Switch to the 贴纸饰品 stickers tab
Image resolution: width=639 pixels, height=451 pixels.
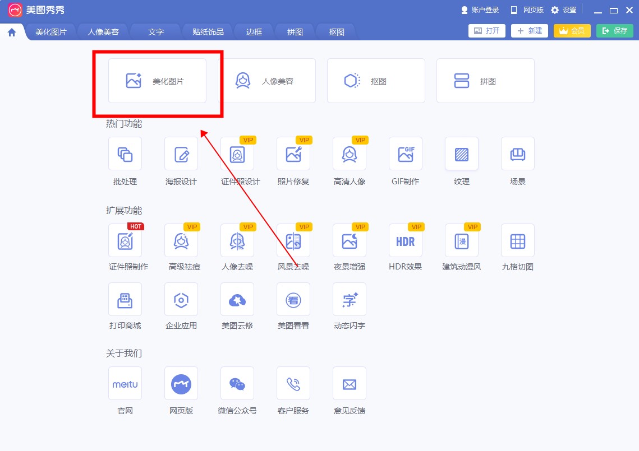click(x=208, y=32)
